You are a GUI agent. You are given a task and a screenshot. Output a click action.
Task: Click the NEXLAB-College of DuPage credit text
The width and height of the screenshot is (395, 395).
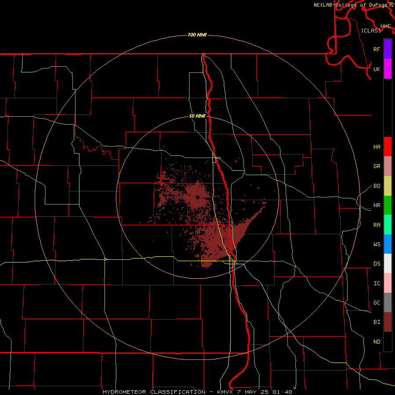[352, 5]
